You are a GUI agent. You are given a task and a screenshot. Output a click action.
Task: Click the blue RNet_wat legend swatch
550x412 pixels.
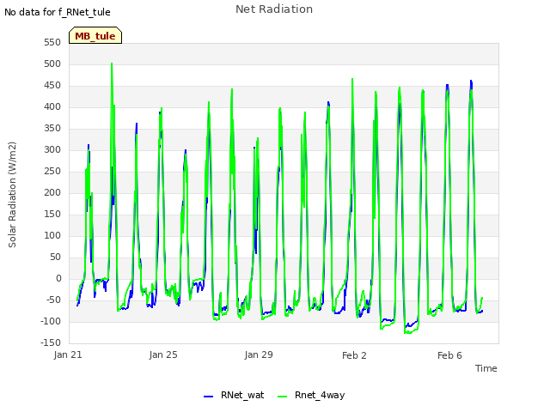[208, 397]
